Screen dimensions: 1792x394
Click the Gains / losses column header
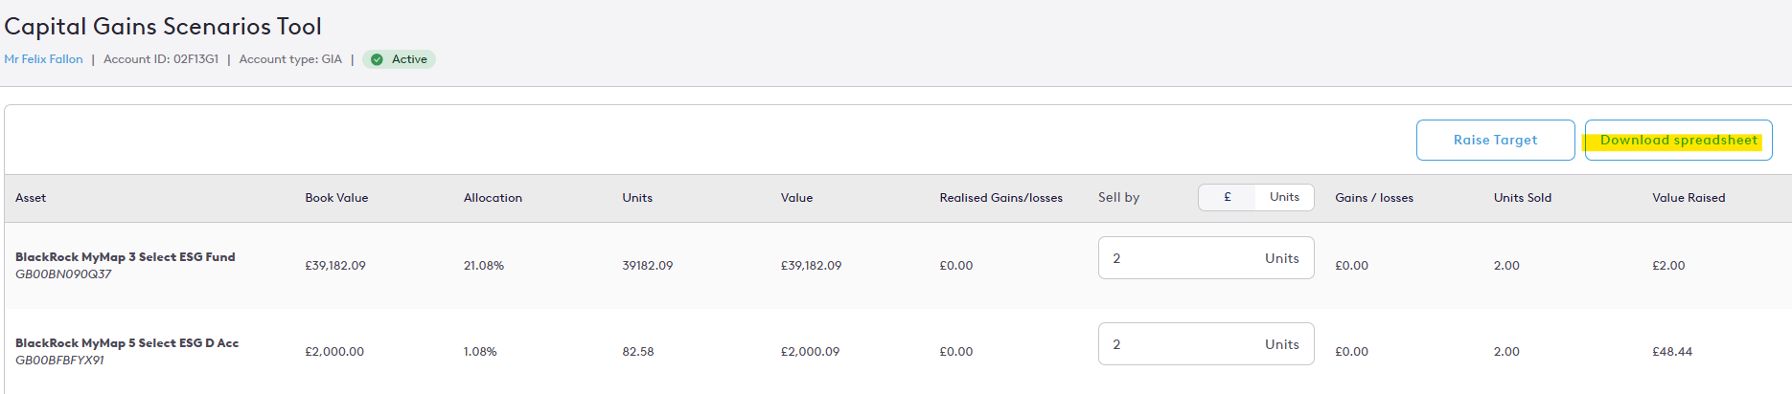(x=1373, y=198)
